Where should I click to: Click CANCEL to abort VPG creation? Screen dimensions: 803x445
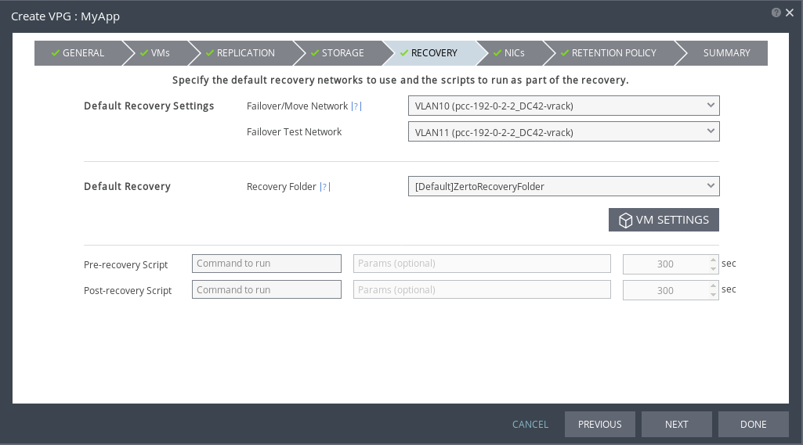(x=530, y=424)
